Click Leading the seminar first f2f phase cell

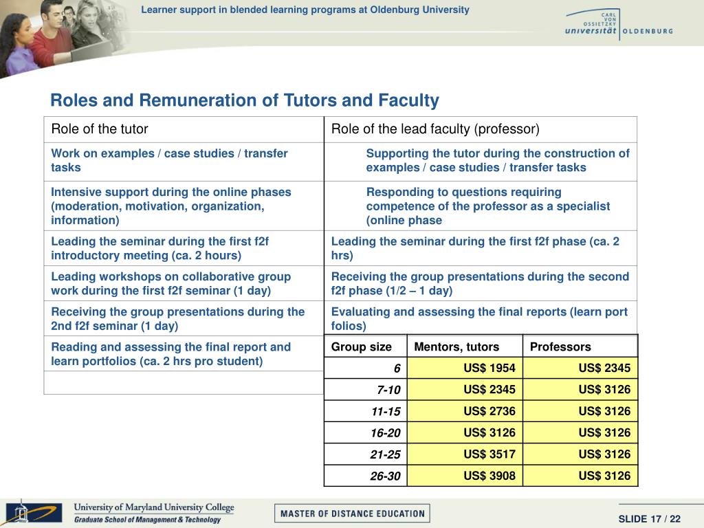[x=481, y=248]
